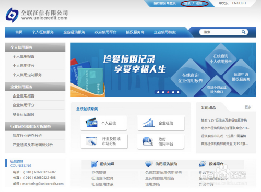Click the 登录 / 注册 link
This screenshot has height=192, width=261.
click(193, 3)
